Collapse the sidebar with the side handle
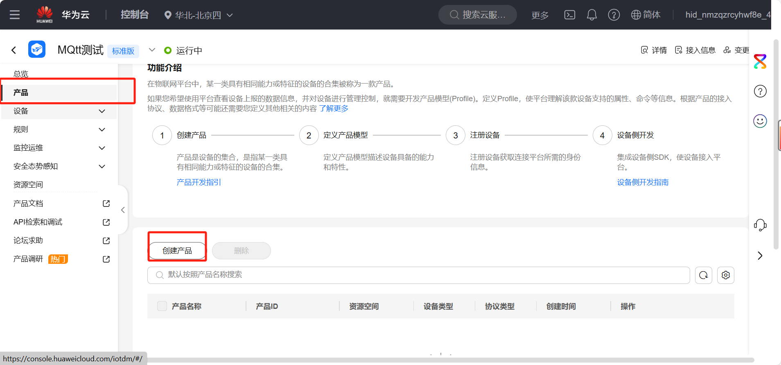This screenshot has width=781, height=365. tap(123, 210)
